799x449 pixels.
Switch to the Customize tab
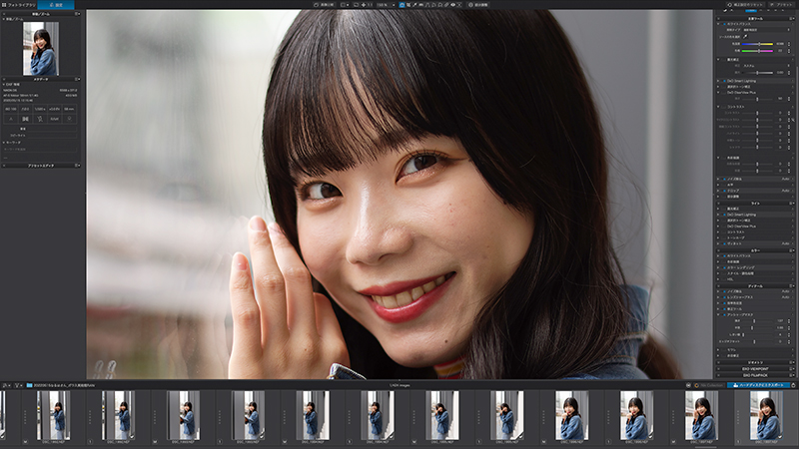[x=56, y=5]
